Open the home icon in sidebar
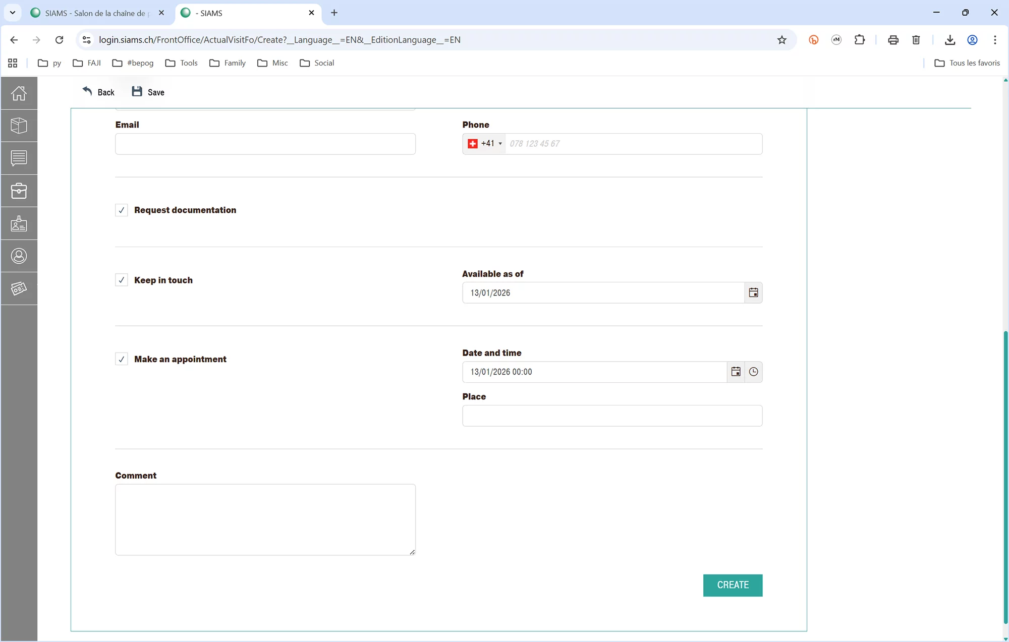Screen dimensions: 1009x642 pyautogui.click(x=19, y=93)
